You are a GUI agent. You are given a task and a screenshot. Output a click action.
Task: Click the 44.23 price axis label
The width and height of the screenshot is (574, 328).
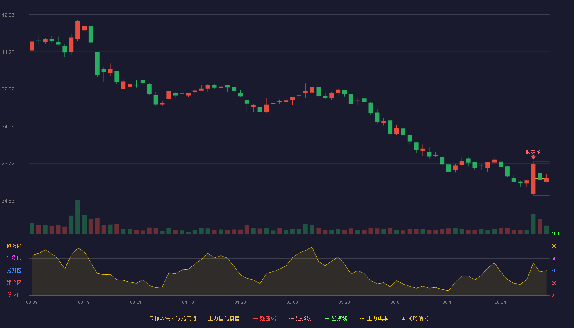[8, 52]
